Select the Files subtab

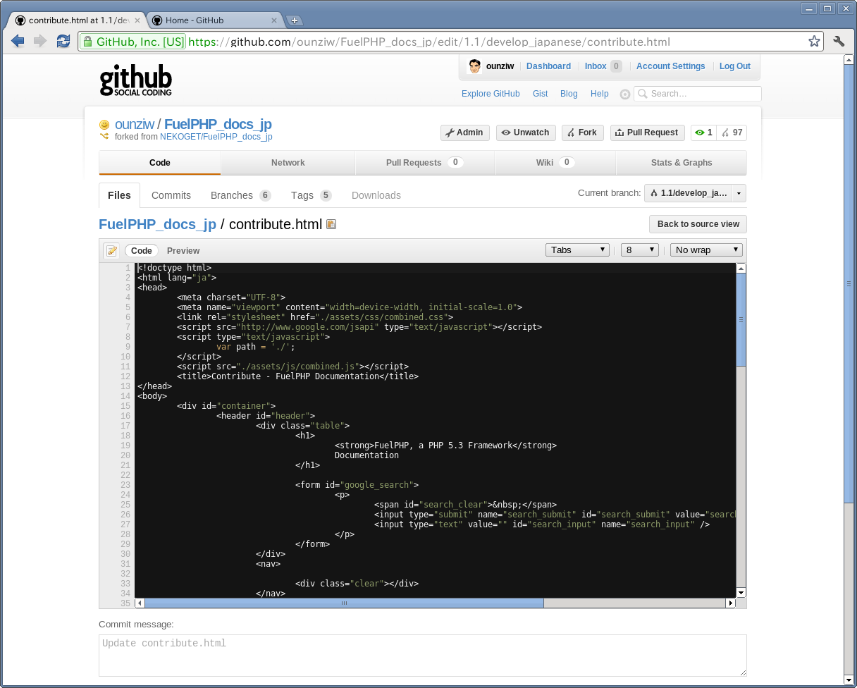[119, 195]
